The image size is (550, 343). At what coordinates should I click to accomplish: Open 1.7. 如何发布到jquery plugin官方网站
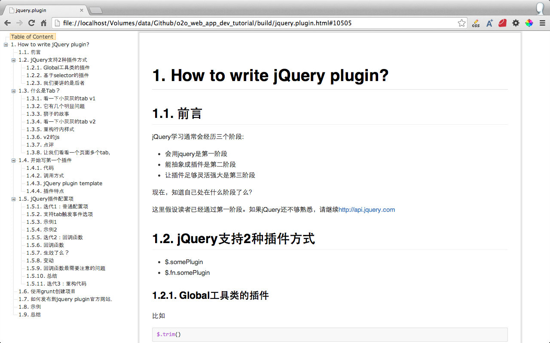click(x=65, y=299)
